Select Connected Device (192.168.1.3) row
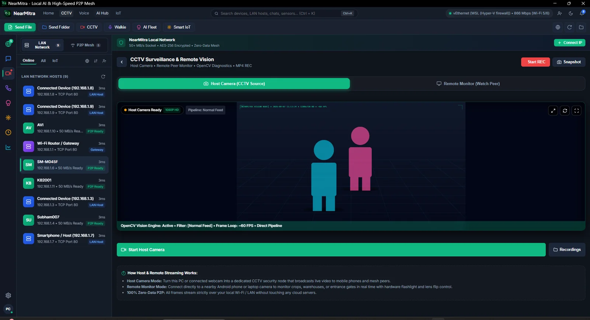 [x=64, y=201]
